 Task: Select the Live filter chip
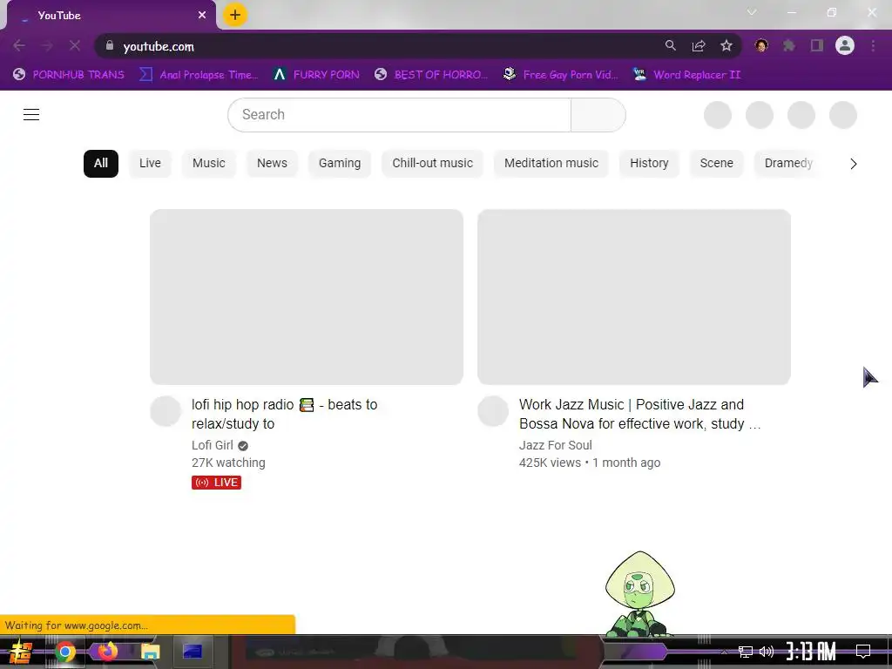coord(150,163)
